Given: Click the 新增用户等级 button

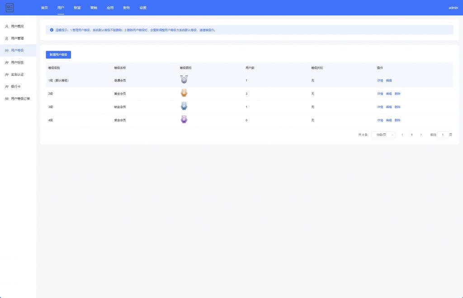Looking at the screenshot, I should (58, 55).
